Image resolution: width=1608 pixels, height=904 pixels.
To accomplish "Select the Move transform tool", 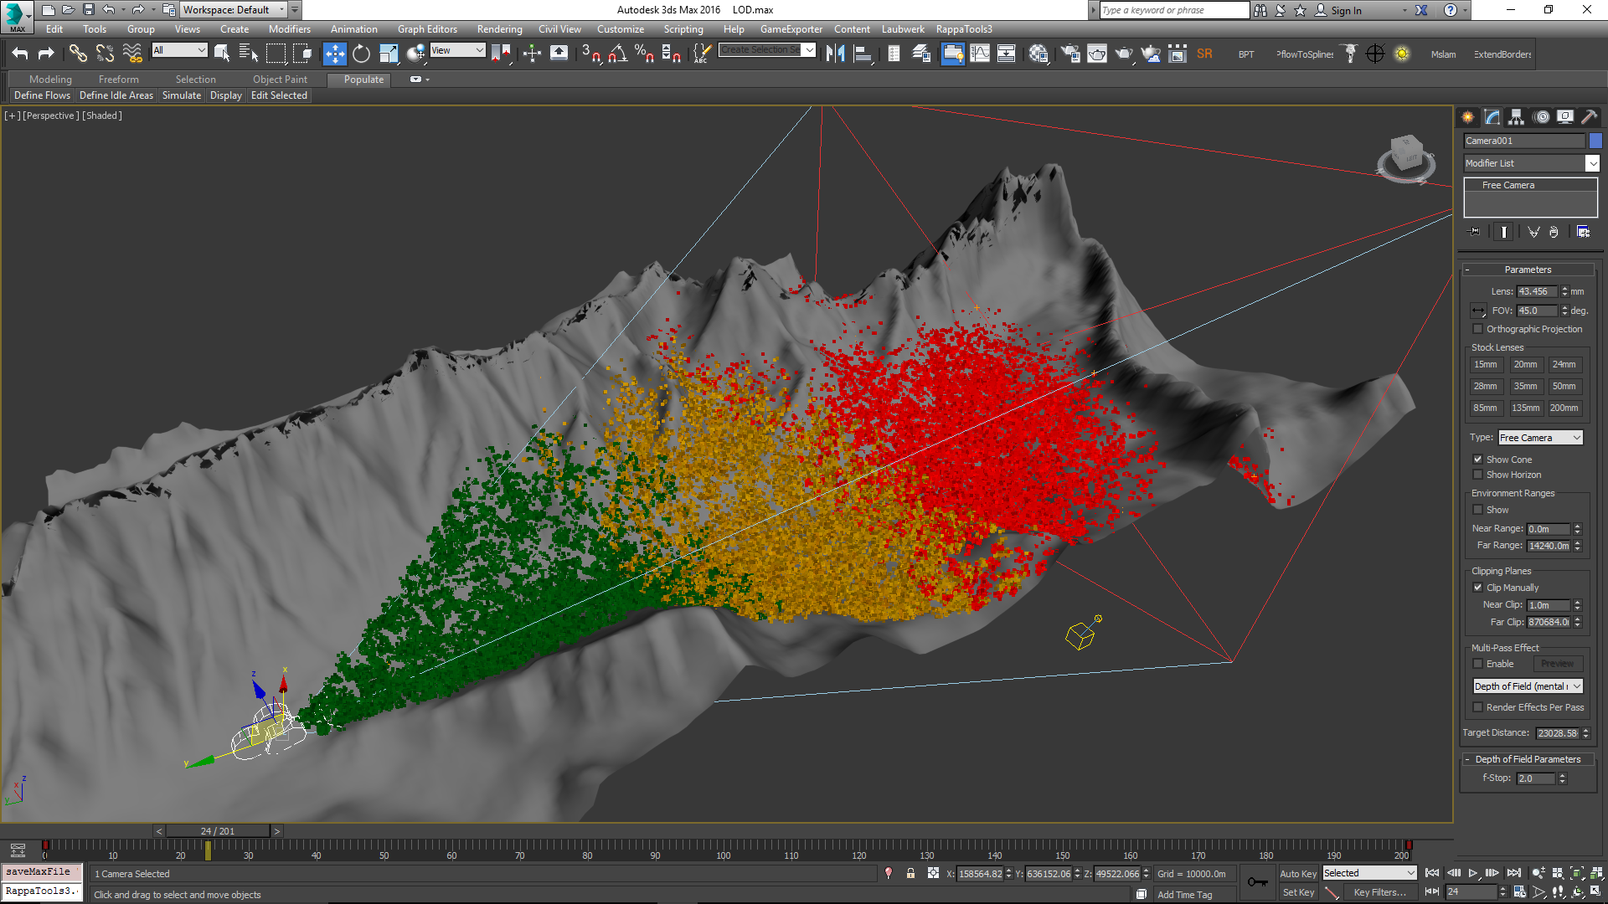I will 334,54.
